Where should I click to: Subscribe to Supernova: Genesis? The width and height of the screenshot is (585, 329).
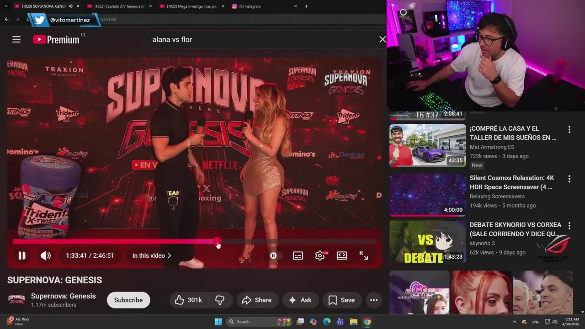click(x=128, y=300)
